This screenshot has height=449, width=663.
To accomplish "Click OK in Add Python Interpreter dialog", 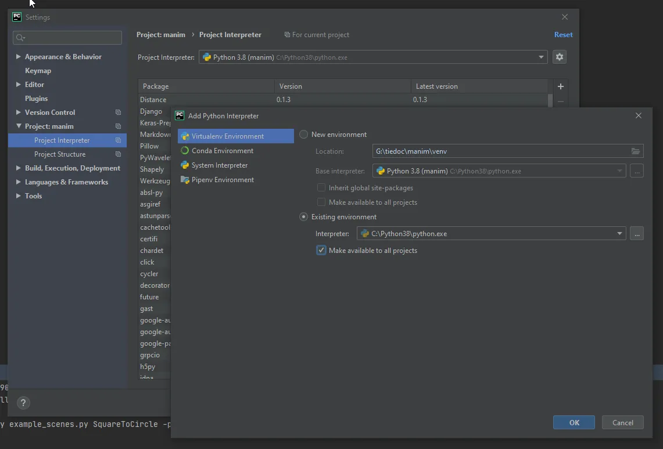I will [574, 422].
